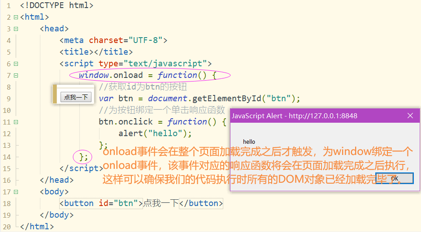
Task: Click the getElementById("btn") code
Action: click(246, 99)
